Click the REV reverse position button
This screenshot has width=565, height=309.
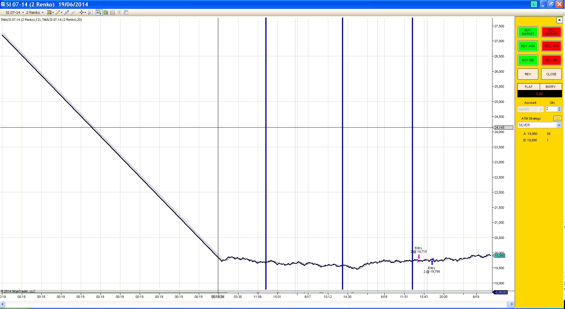[x=528, y=74]
